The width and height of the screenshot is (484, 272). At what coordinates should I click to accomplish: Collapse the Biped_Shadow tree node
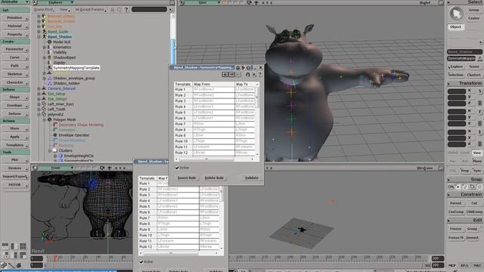(39, 37)
